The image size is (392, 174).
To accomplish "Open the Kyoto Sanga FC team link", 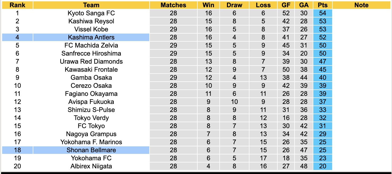I will (91, 13).
